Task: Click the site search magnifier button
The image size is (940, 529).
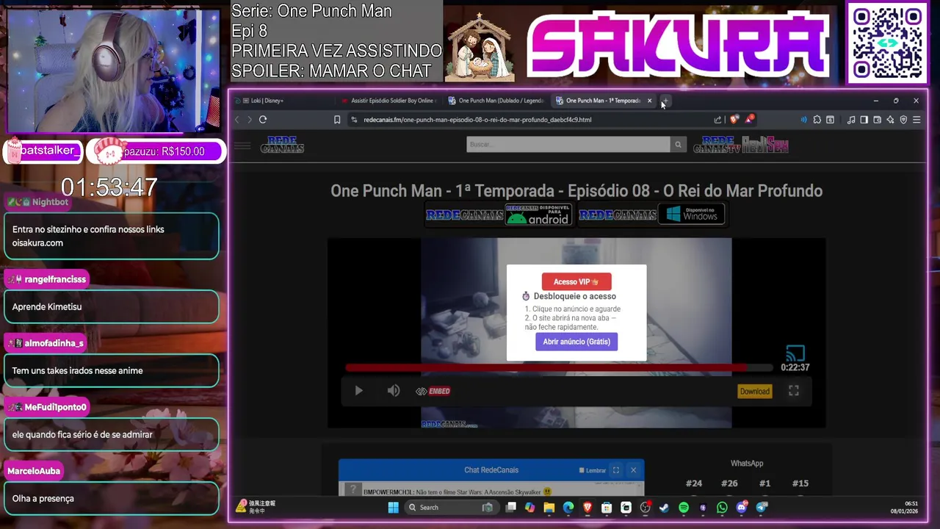Action: [678, 145]
